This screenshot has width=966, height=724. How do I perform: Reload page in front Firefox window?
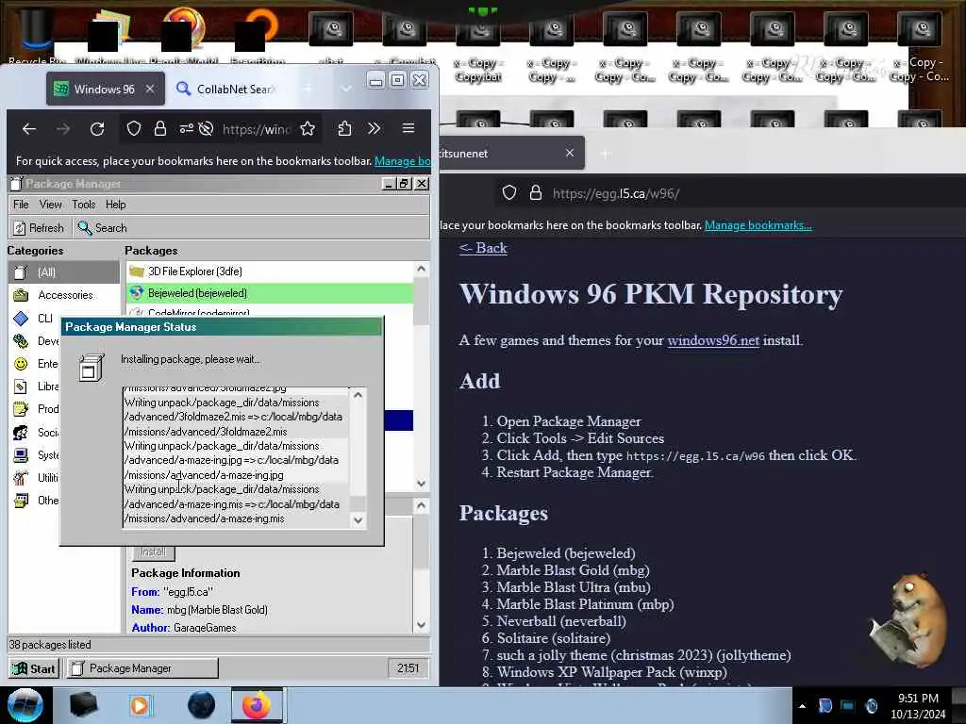(x=97, y=128)
